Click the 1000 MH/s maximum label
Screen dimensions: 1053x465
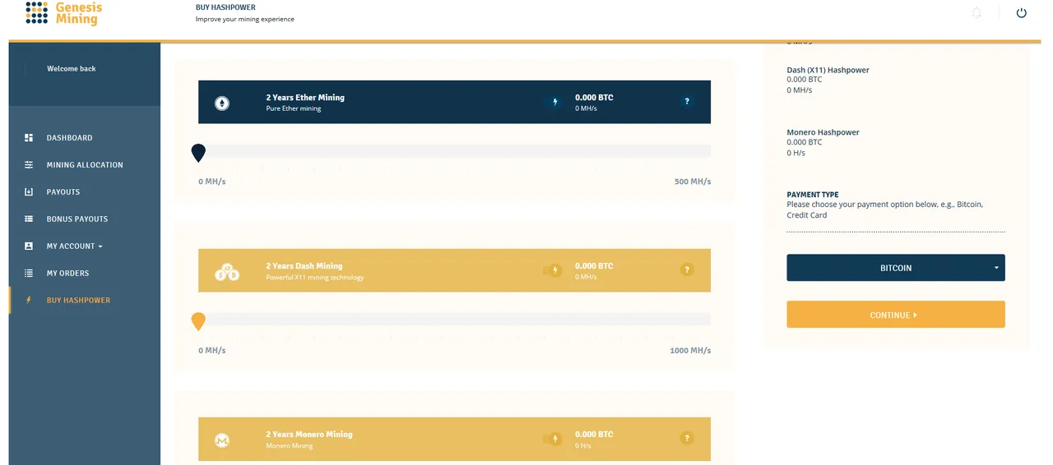click(691, 351)
